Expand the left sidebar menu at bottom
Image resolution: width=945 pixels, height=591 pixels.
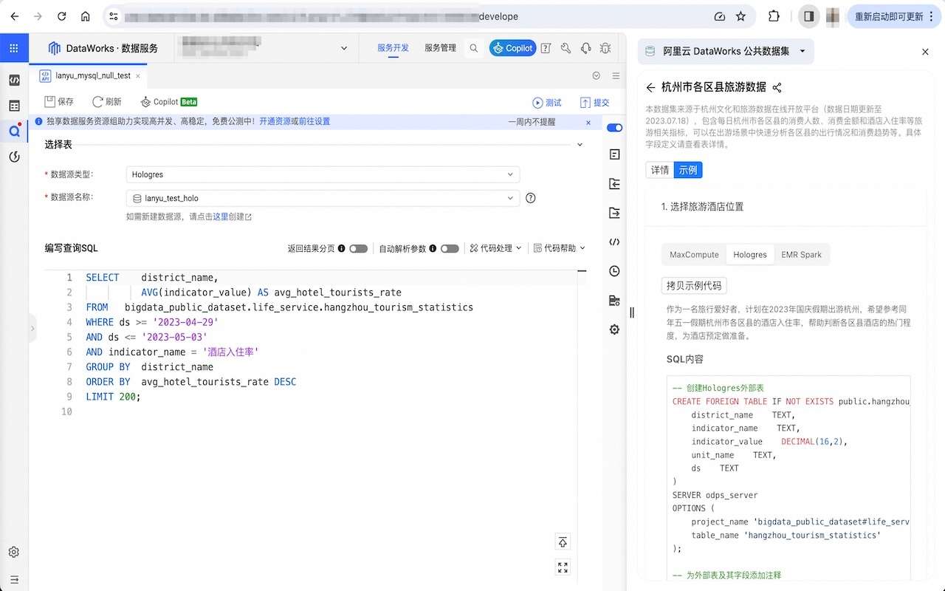pos(14,579)
